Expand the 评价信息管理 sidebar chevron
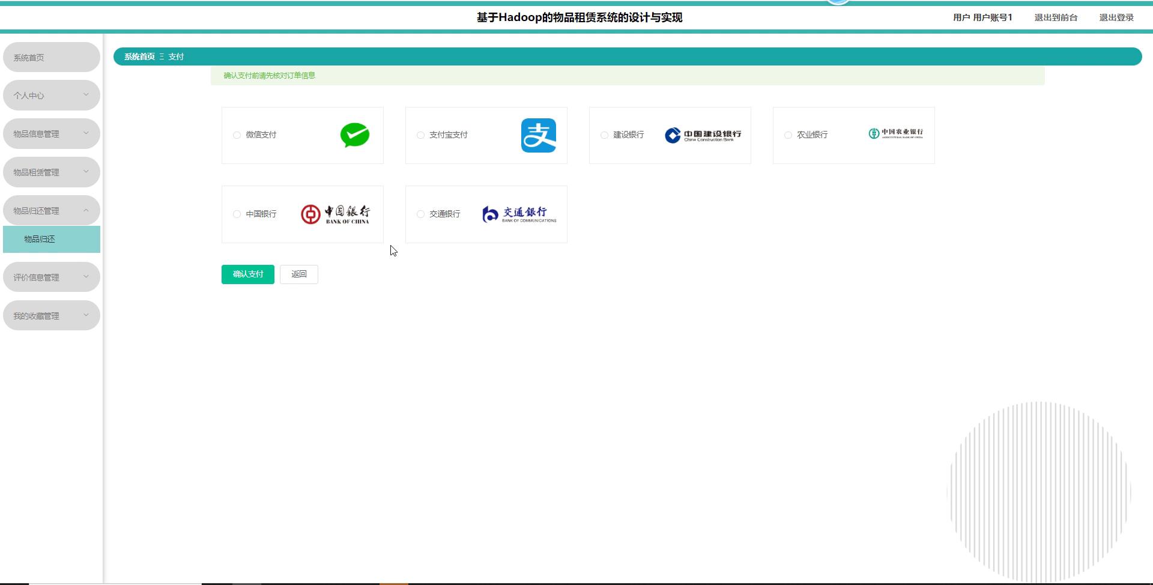 point(86,277)
